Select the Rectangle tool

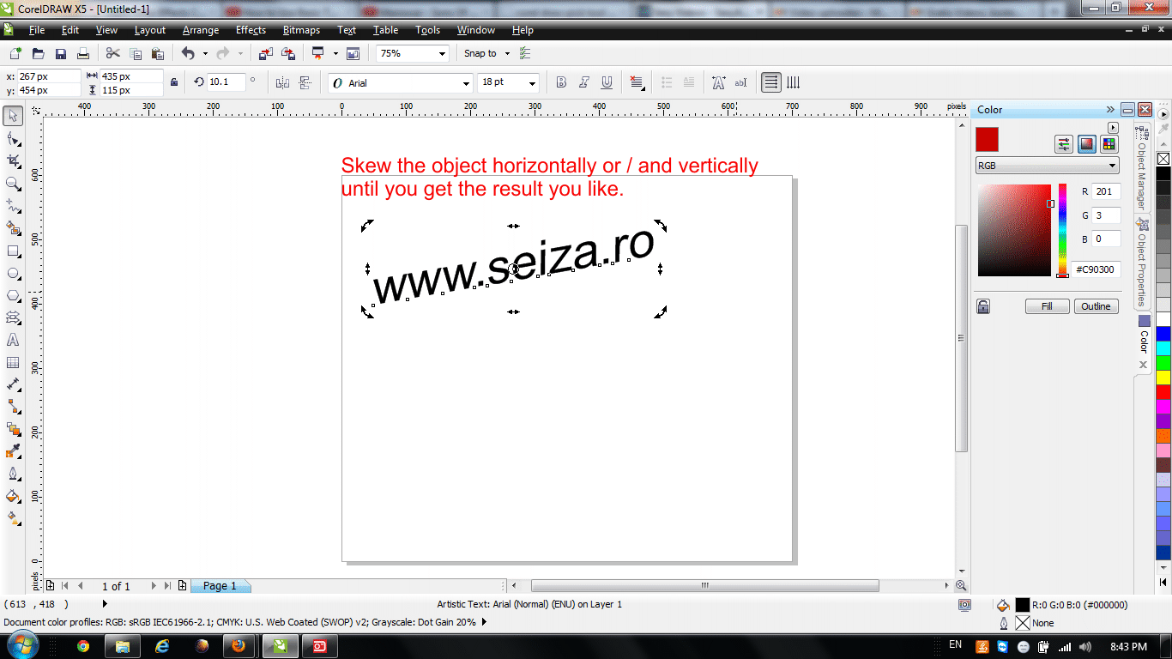click(x=13, y=251)
